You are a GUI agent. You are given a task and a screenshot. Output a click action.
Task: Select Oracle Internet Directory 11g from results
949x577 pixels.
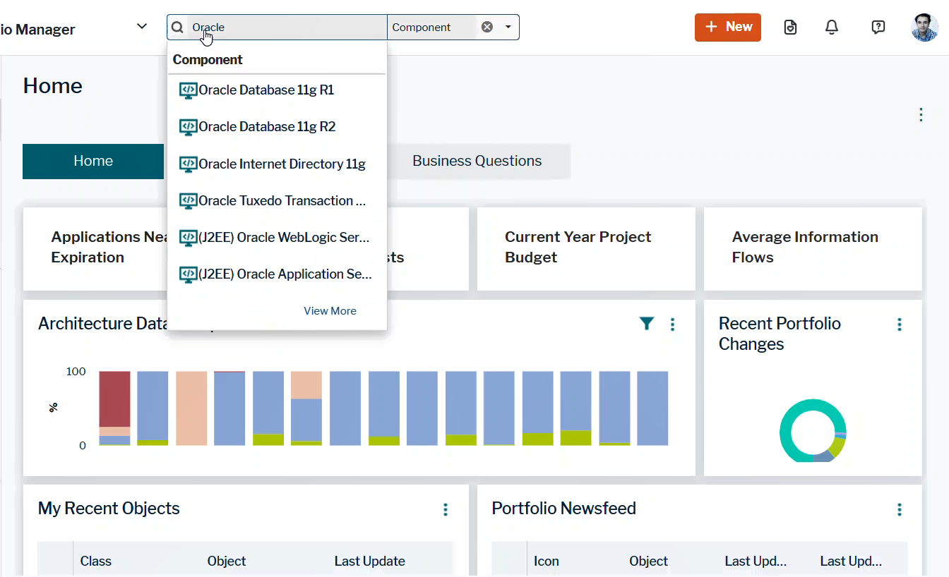(282, 164)
